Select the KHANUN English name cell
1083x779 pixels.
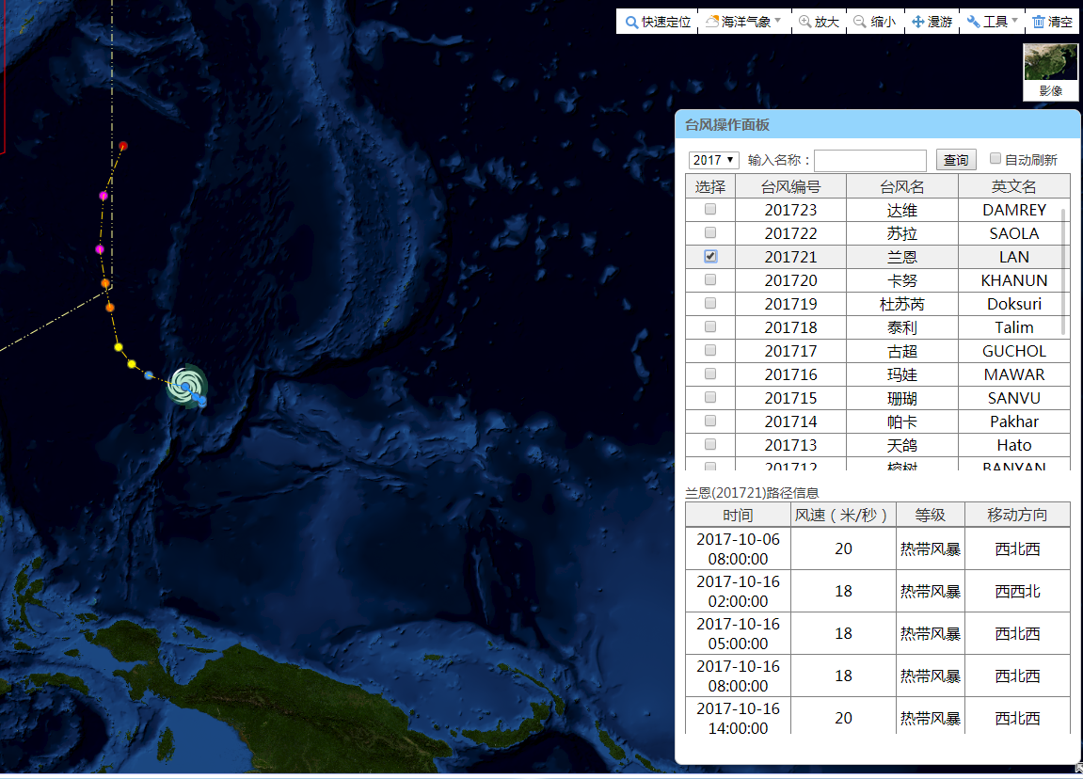[x=1014, y=280]
